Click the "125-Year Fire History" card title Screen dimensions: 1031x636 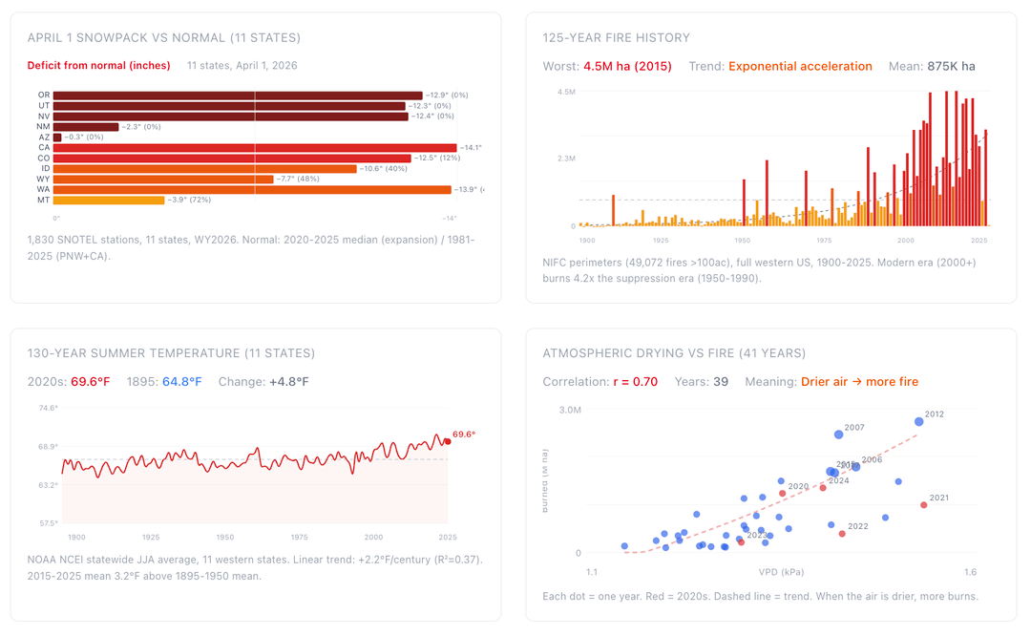(x=616, y=38)
